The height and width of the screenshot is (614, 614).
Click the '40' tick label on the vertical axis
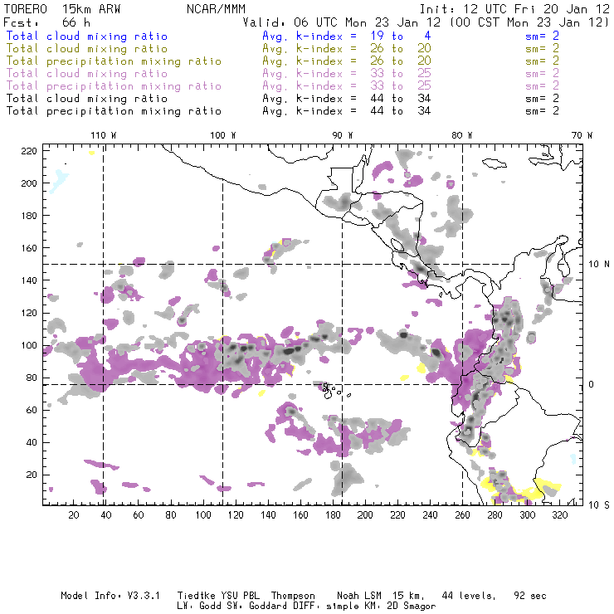click(32, 442)
